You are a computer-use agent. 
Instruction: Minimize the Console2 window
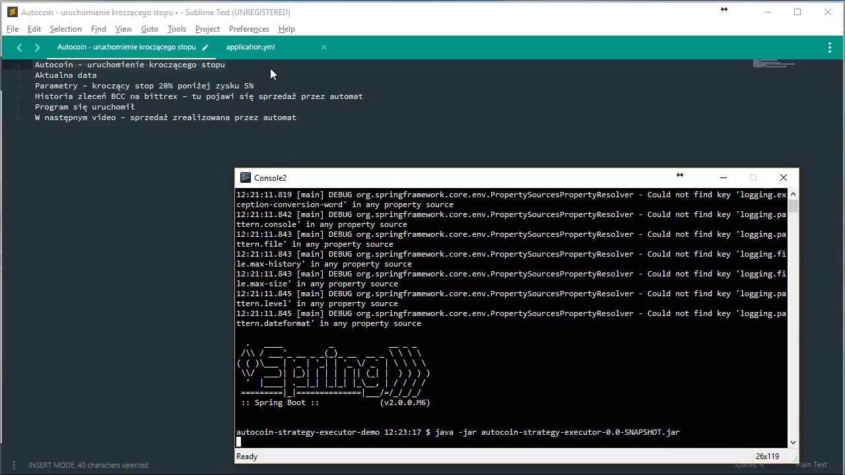click(x=724, y=177)
